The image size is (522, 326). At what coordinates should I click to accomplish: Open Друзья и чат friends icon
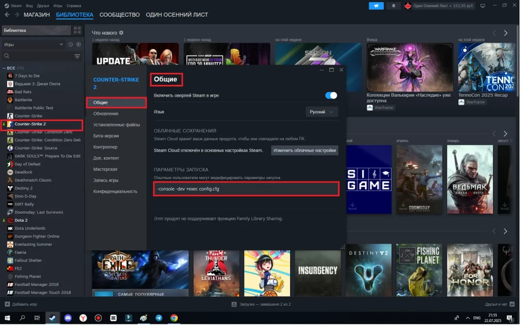(512, 304)
